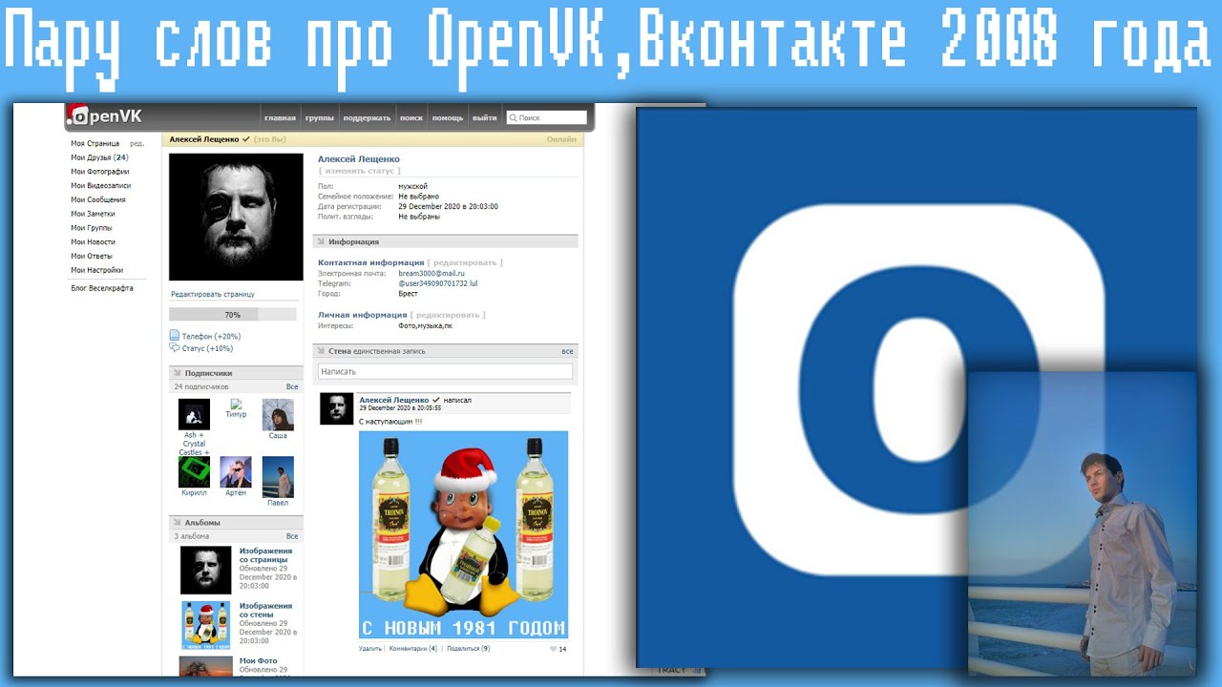Open Моя Страница in sidebar
This screenshot has height=687, width=1222.
95,143
